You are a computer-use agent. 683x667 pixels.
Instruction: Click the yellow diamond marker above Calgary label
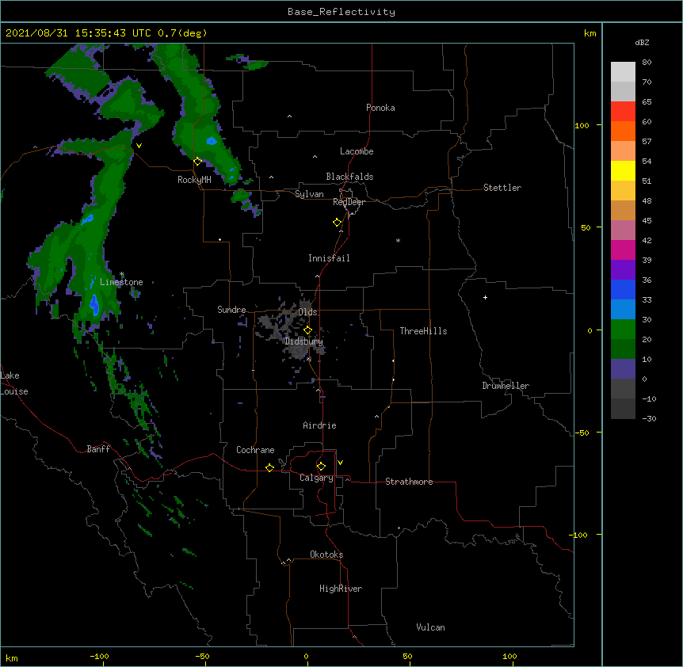[x=321, y=467]
